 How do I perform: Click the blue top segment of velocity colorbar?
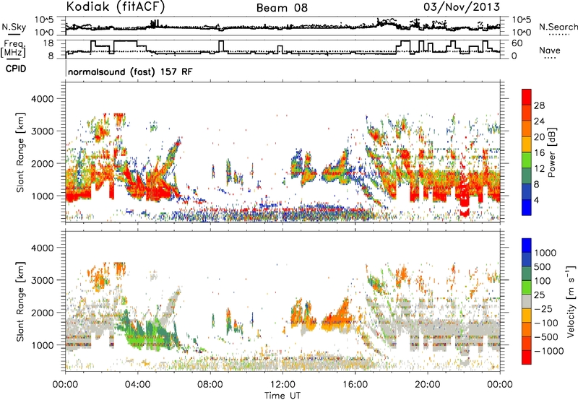527,245
